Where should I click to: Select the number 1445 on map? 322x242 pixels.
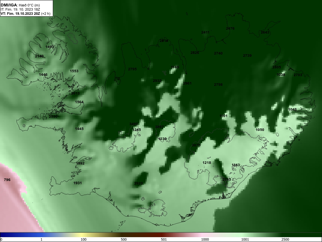[x=79, y=129]
